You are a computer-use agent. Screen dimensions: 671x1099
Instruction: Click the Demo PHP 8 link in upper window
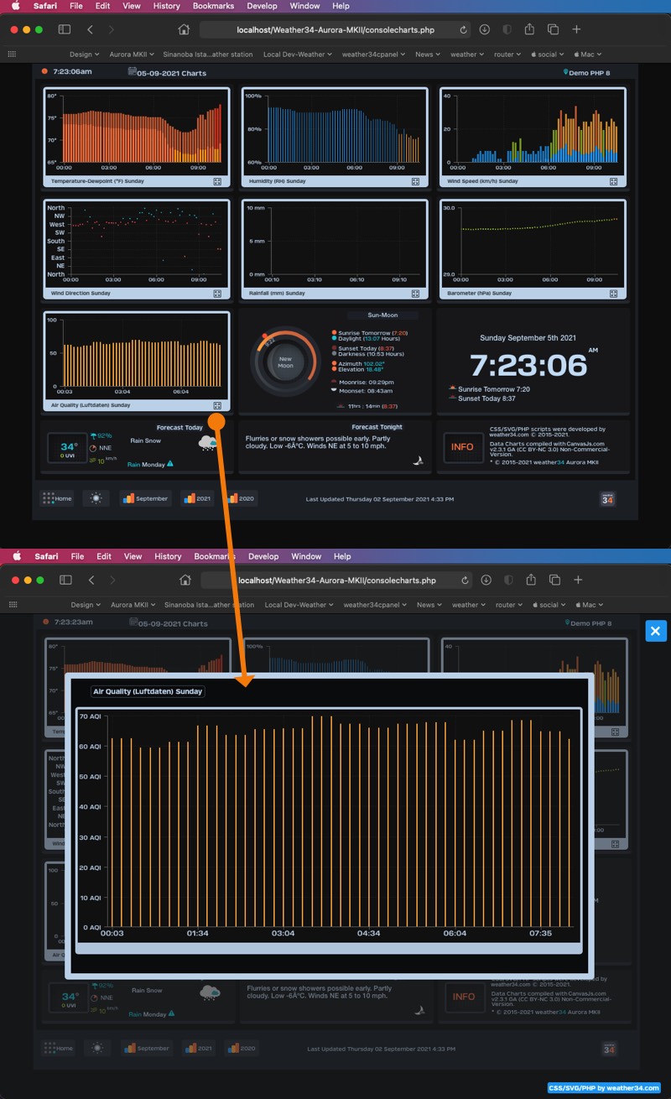[587, 73]
